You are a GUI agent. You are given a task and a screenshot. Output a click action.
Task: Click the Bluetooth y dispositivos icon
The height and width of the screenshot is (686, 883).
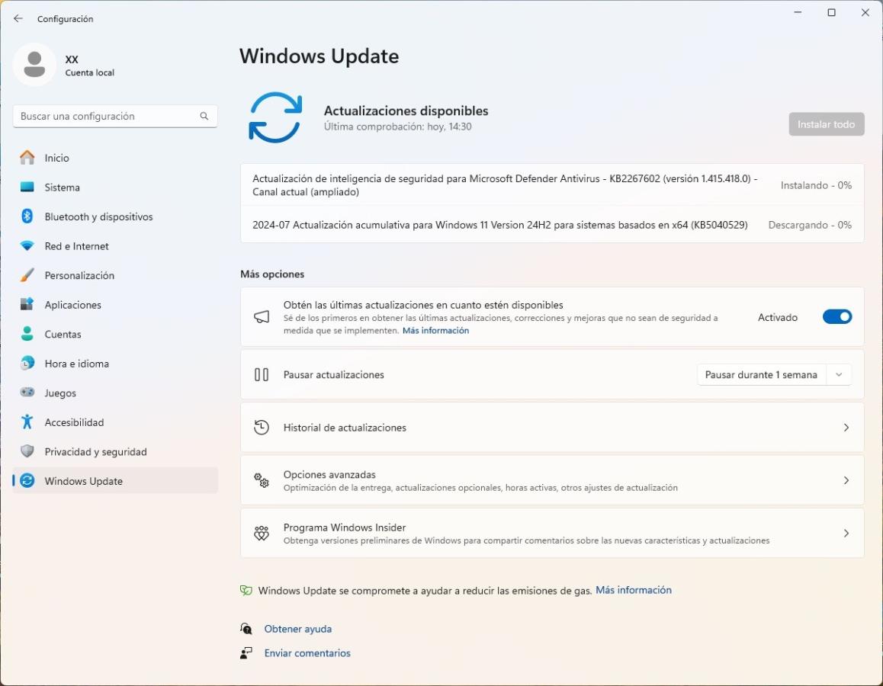coord(27,216)
